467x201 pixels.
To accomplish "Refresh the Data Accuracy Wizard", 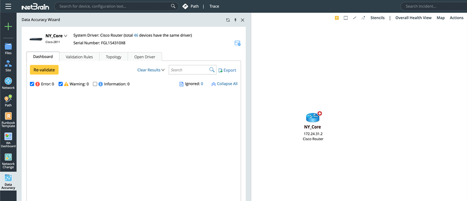I will pyautogui.click(x=228, y=20).
